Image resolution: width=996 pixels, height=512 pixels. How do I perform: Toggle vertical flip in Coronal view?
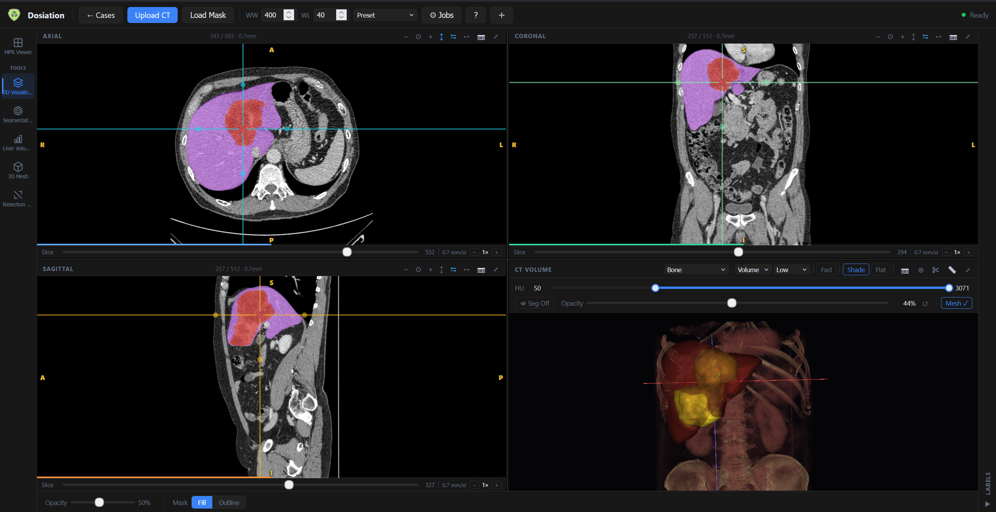pos(913,37)
